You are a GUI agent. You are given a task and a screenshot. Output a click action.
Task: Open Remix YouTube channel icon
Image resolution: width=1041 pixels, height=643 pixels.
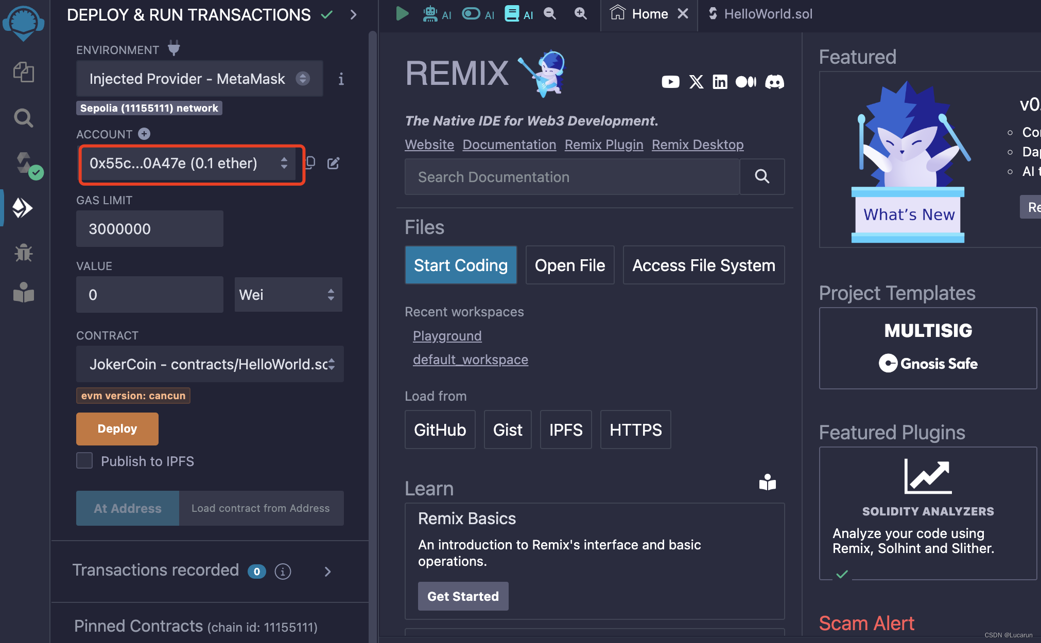point(670,82)
